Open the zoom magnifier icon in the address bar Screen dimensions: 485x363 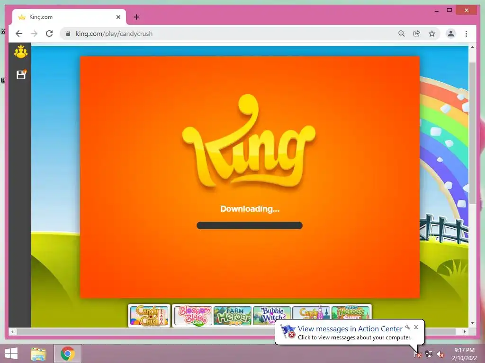(x=402, y=34)
